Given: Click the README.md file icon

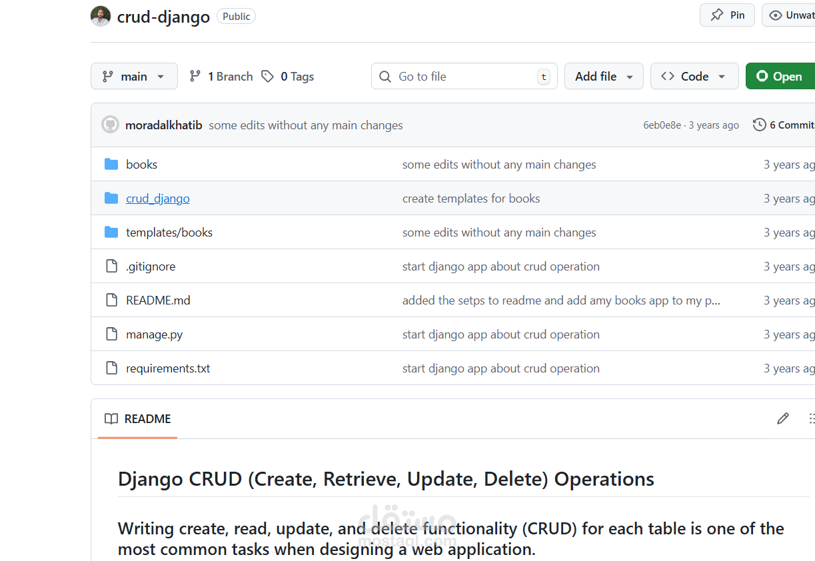Looking at the screenshot, I should (111, 300).
